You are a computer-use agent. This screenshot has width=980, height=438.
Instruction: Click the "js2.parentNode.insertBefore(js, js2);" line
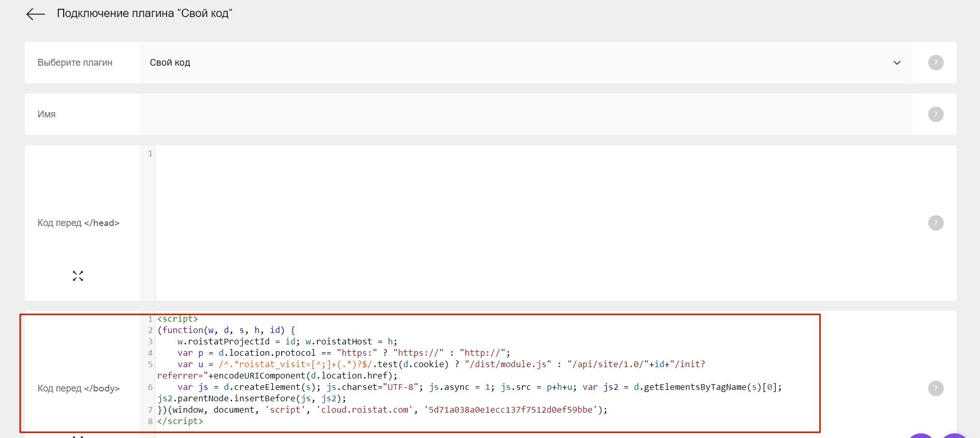pos(252,398)
